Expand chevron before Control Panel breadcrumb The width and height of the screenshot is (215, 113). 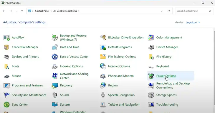click(33, 11)
